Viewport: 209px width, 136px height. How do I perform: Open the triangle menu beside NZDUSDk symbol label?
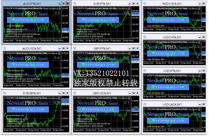click(145, 8)
